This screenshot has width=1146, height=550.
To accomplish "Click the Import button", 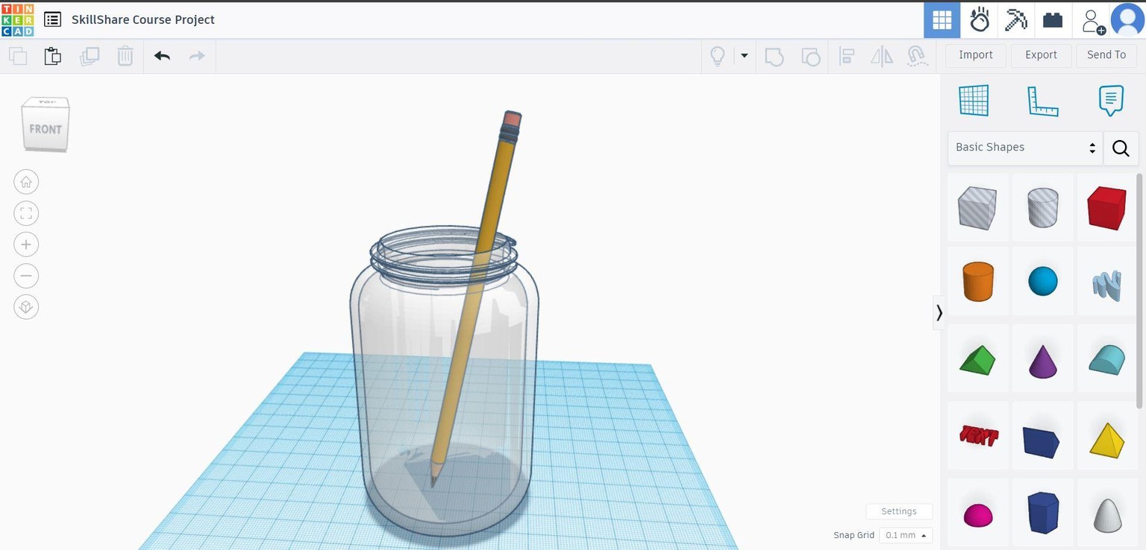I will [975, 55].
